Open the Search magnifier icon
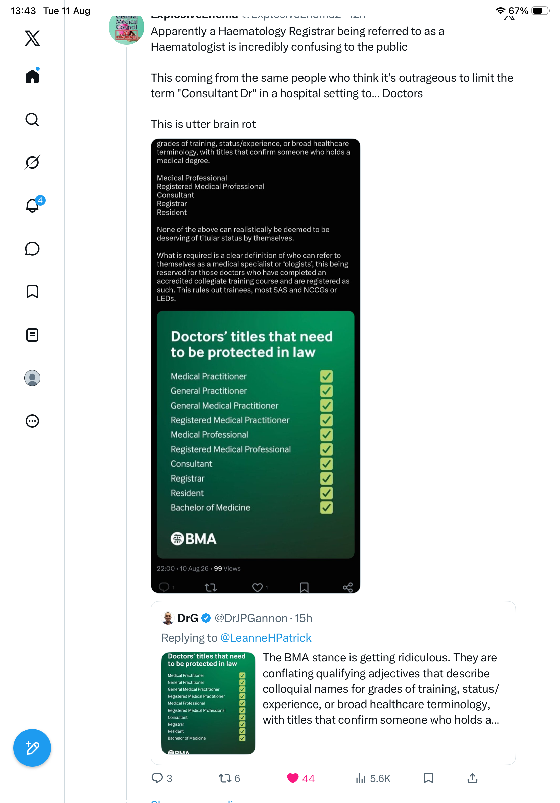Screen dimensions: 560x803 tap(32, 120)
